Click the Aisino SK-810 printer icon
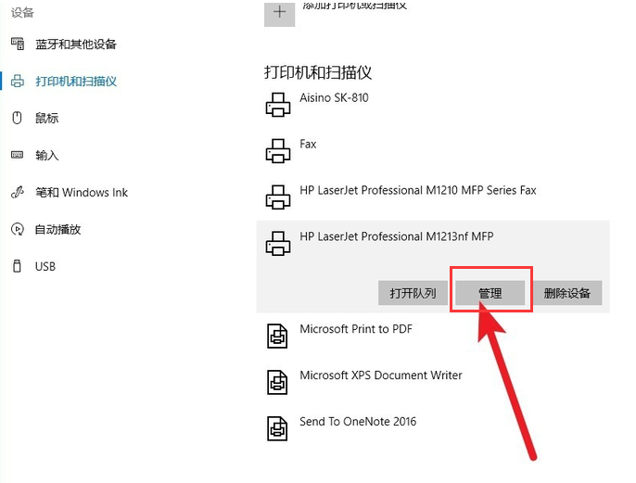This screenshot has width=636, height=483. pyautogui.click(x=278, y=105)
